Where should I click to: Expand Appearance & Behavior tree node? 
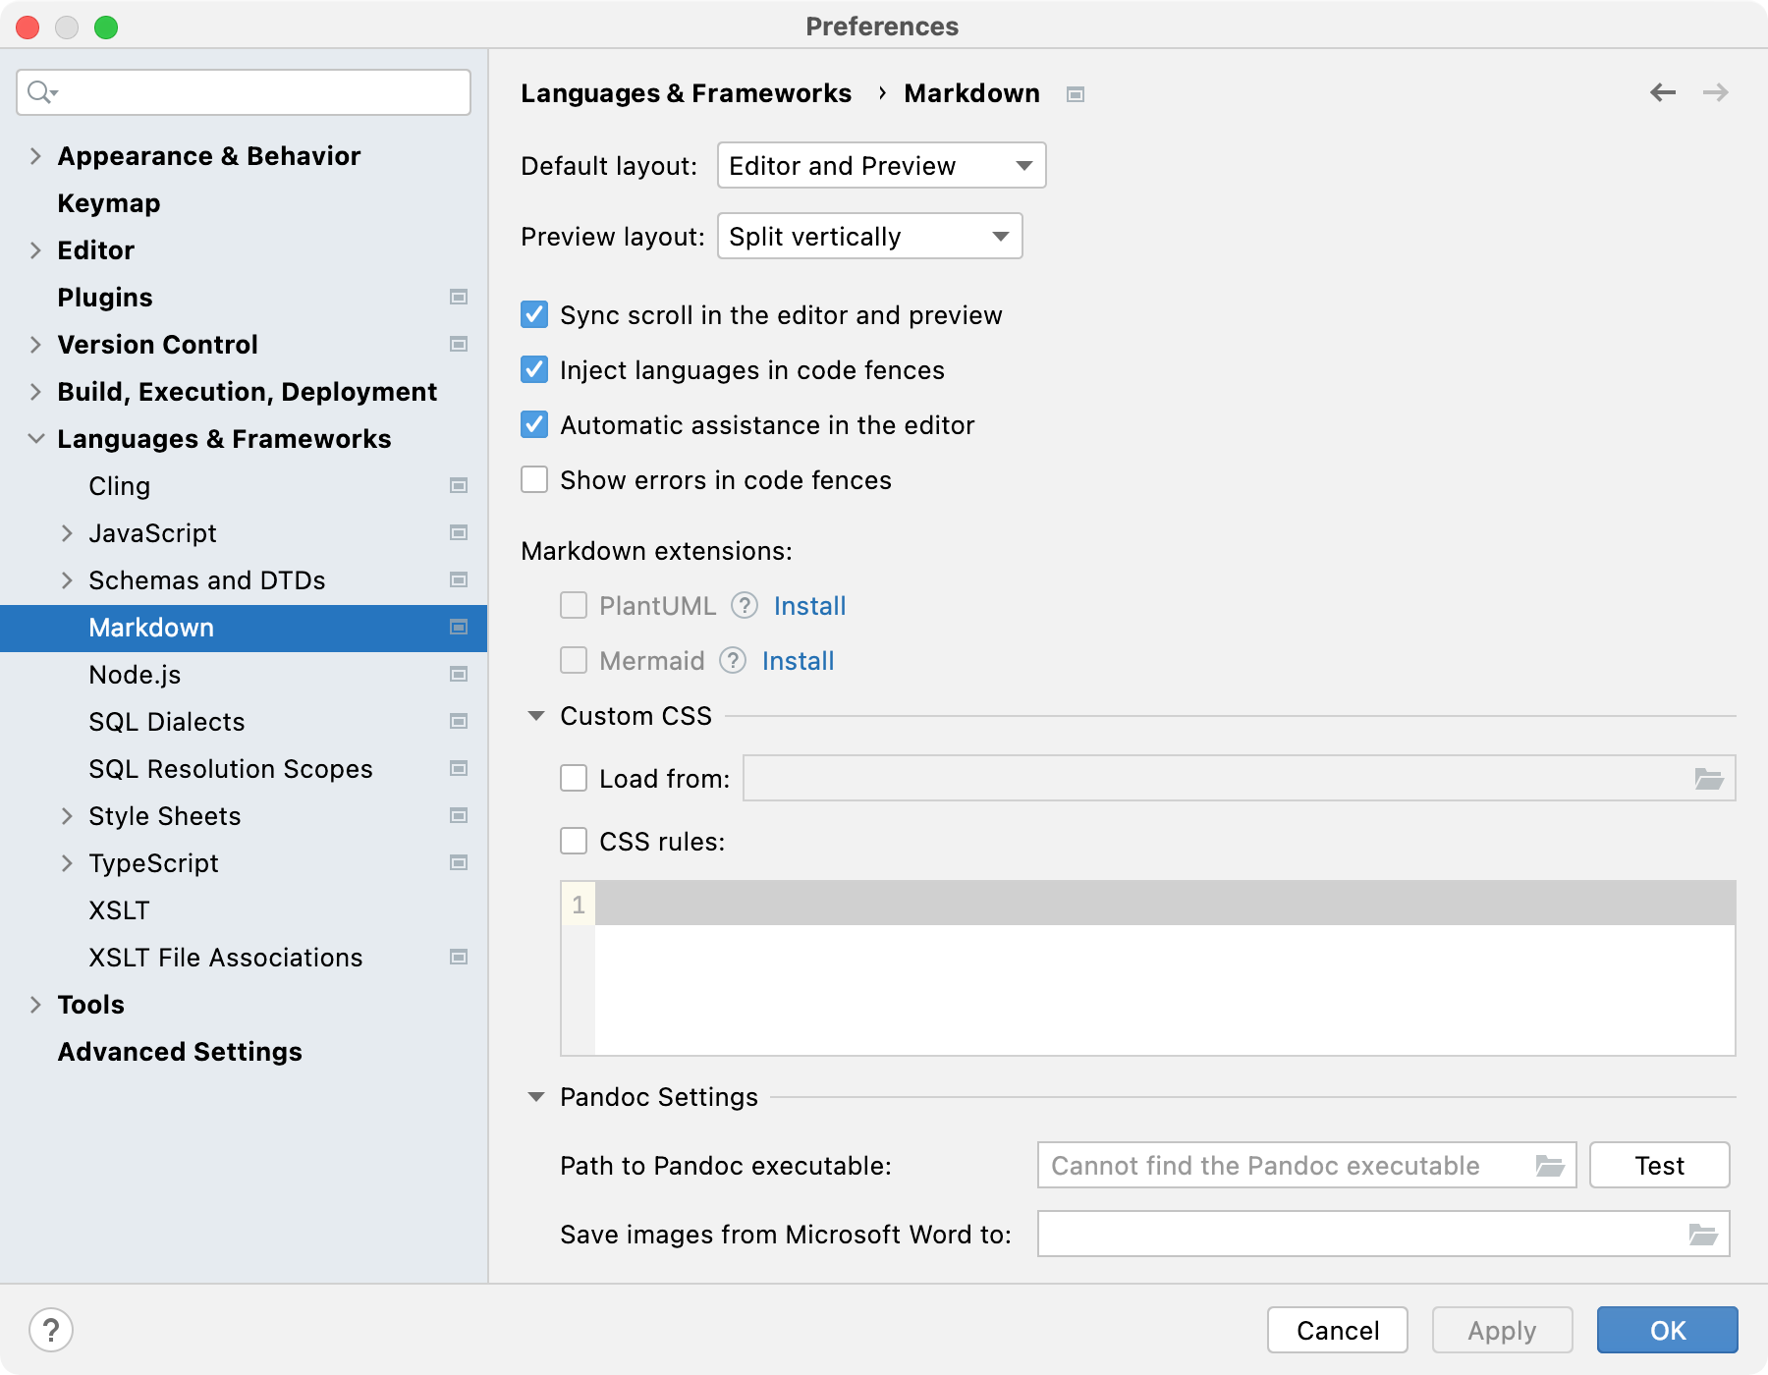pyautogui.click(x=35, y=156)
